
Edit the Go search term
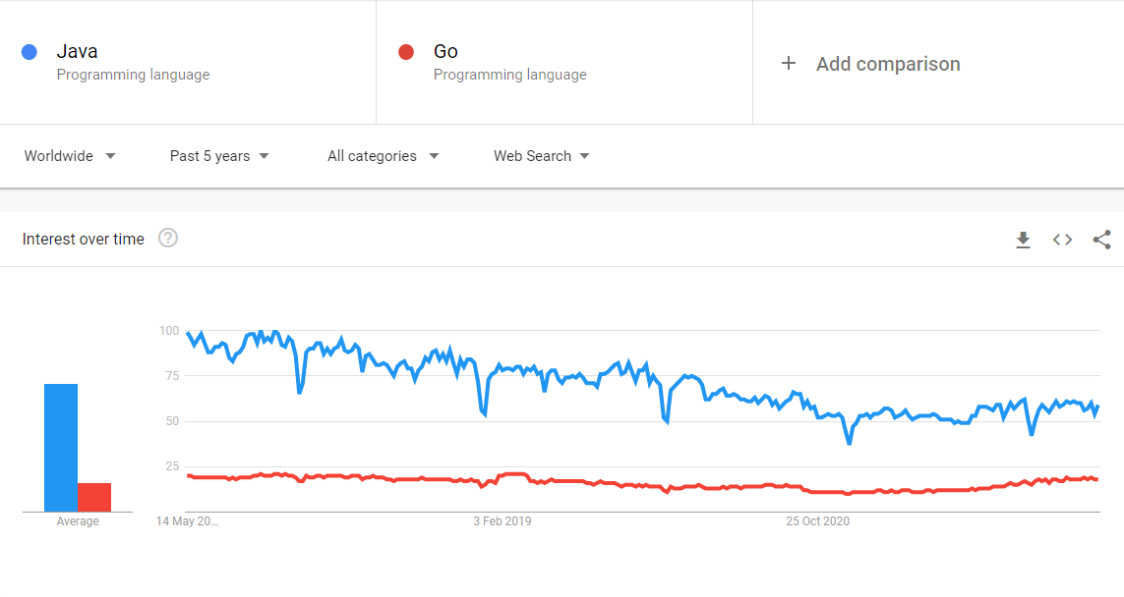(x=564, y=62)
